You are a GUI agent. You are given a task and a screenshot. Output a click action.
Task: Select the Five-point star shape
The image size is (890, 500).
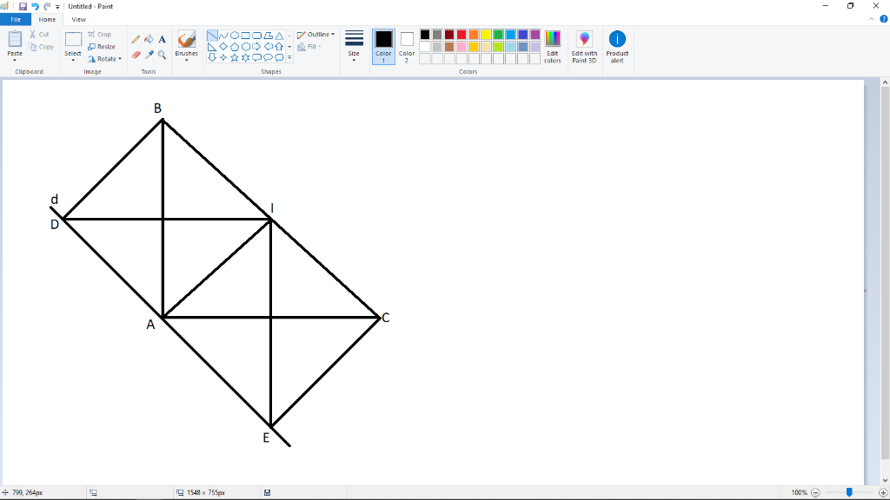235,57
